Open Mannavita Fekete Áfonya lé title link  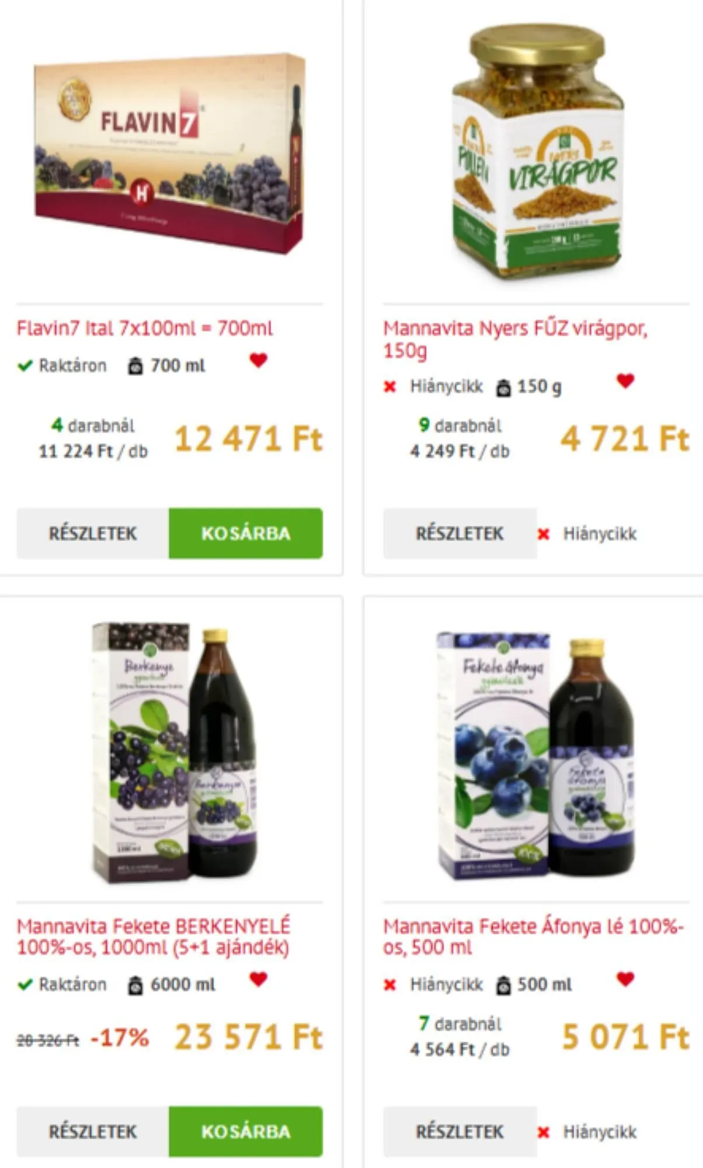pyautogui.click(x=533, y=937)
